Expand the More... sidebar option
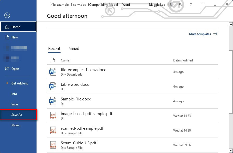 point(16,125)
